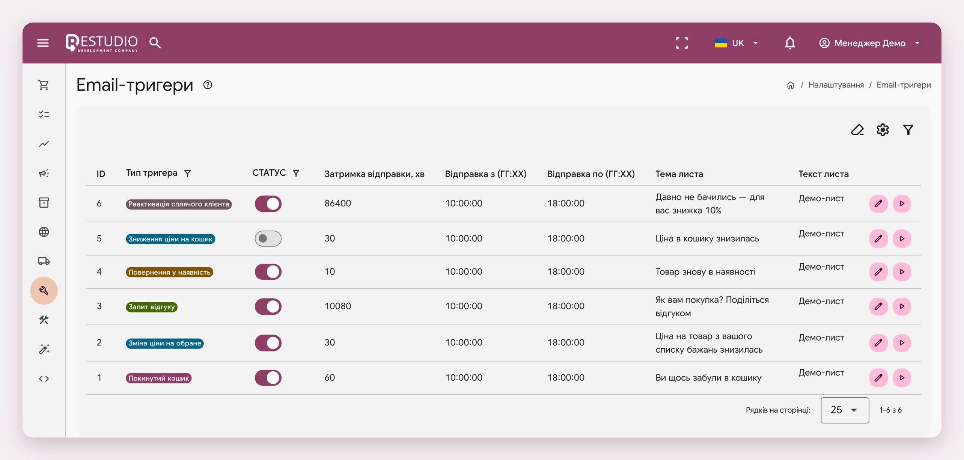The image size is (964, 460).
Task: Click the search magnifier icon
Action: coord(155,43)
